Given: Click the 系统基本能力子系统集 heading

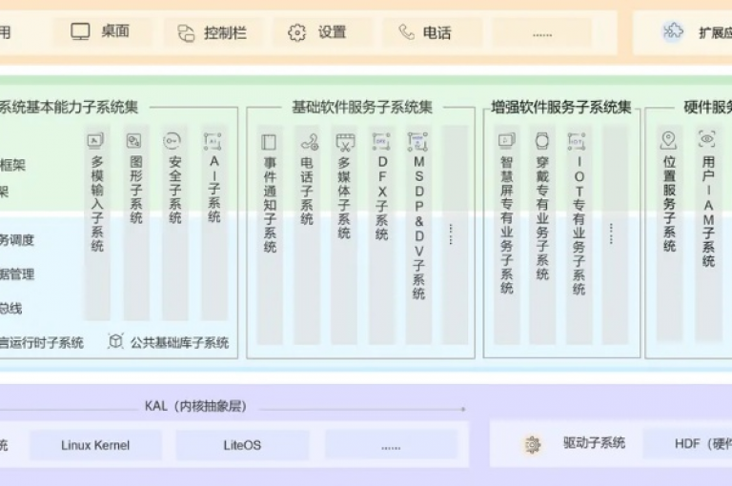Looking at the screenshot, I should [69, 107].
